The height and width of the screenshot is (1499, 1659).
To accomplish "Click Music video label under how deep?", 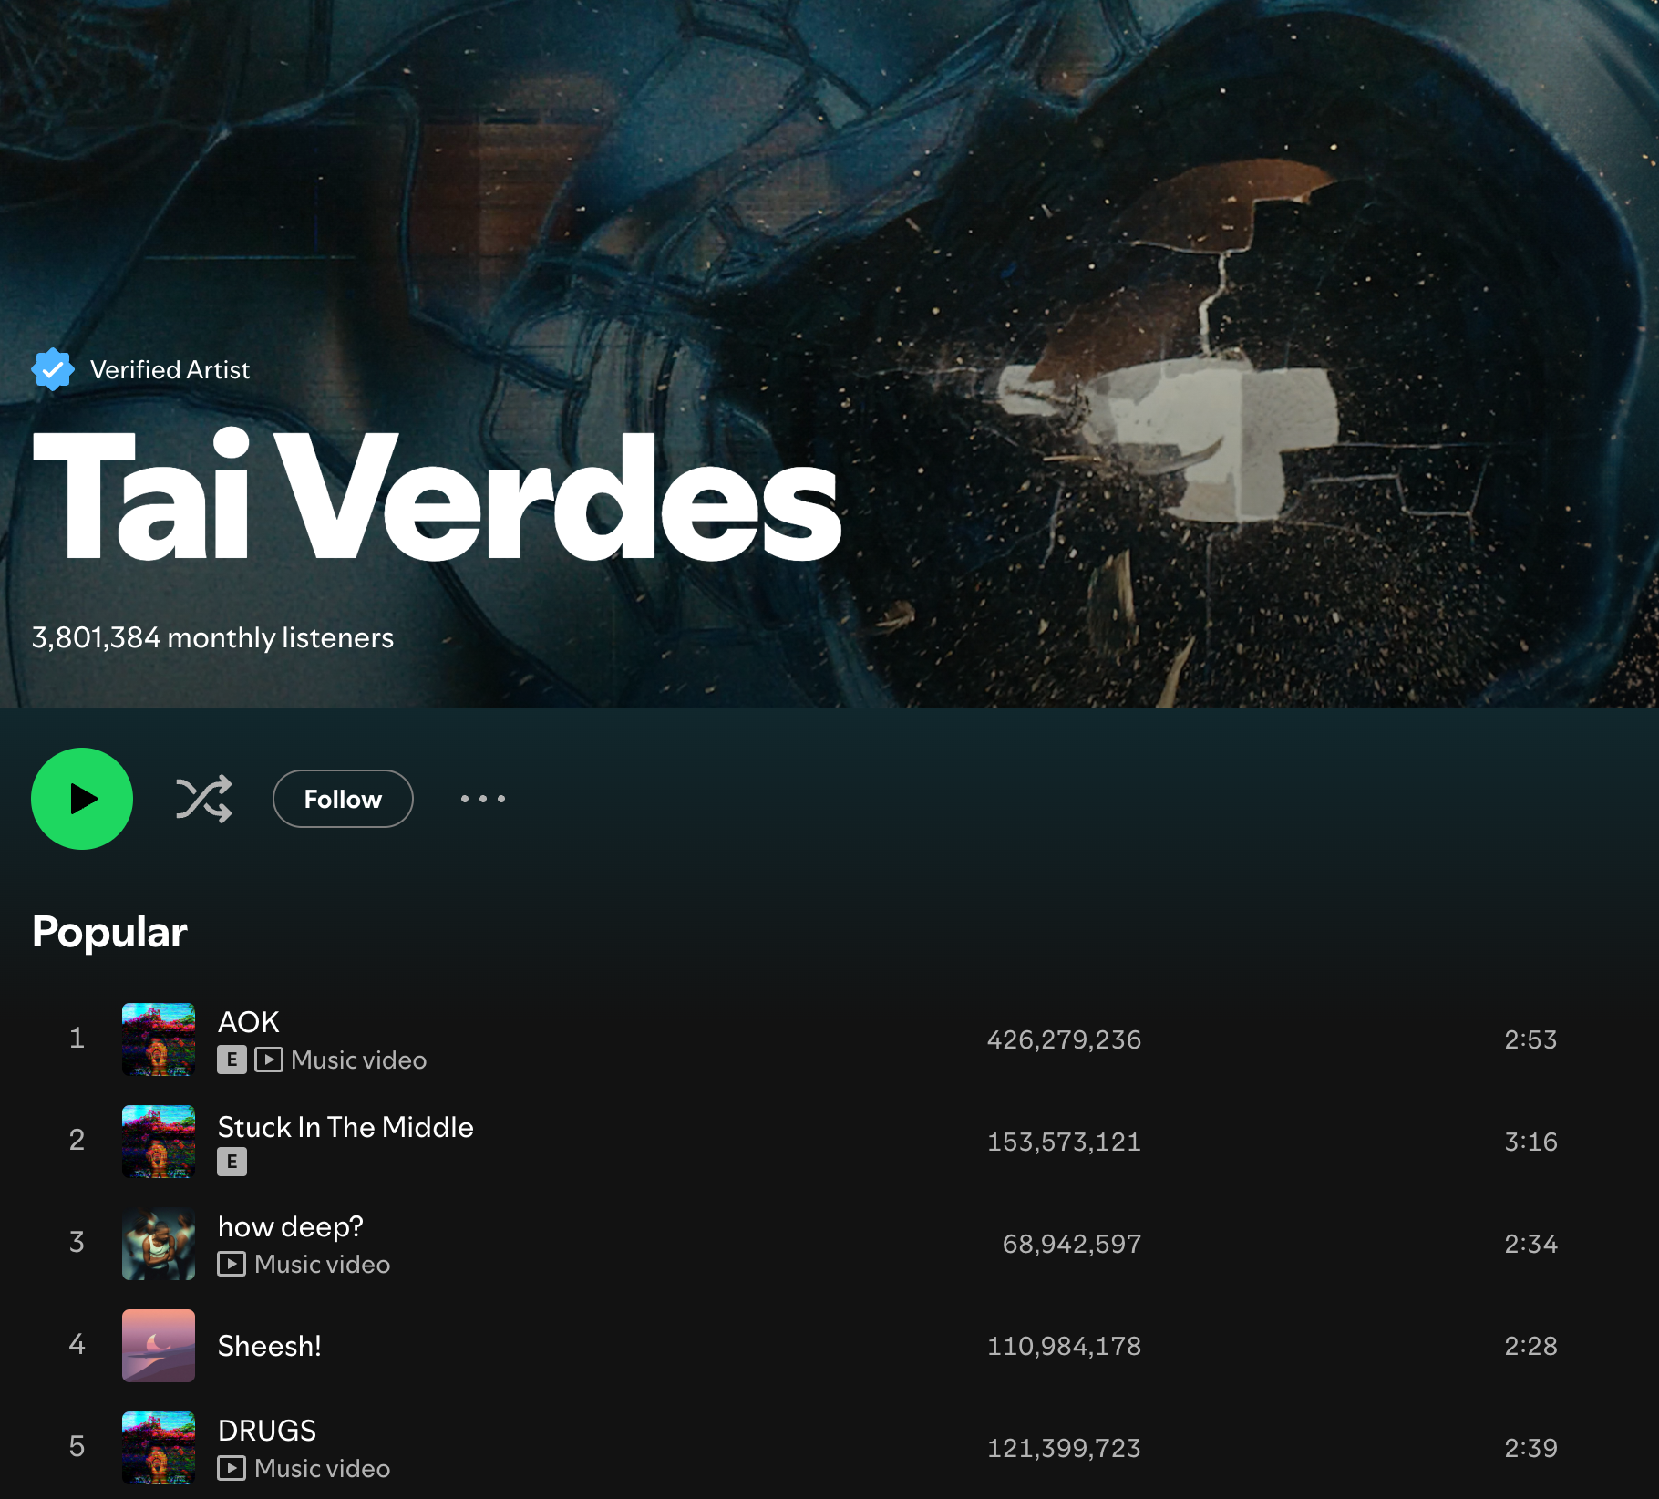I will tap(323, 1264).
